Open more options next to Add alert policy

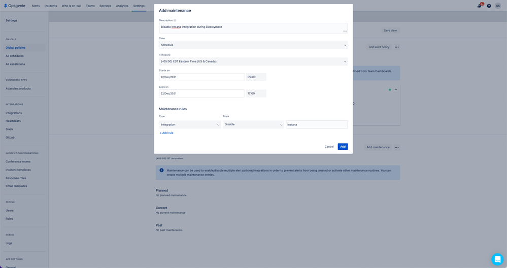tap(397, 47)
